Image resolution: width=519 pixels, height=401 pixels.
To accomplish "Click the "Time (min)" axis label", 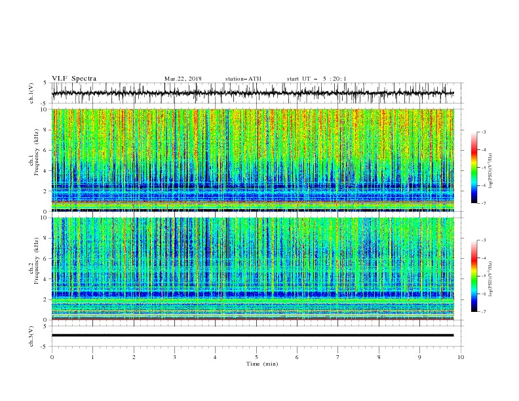I will coord(262,364).
